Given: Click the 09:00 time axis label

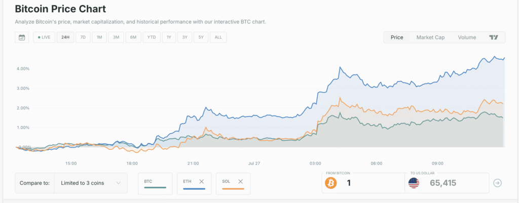Looking at the screenshot, I should (x=437, y=163).
